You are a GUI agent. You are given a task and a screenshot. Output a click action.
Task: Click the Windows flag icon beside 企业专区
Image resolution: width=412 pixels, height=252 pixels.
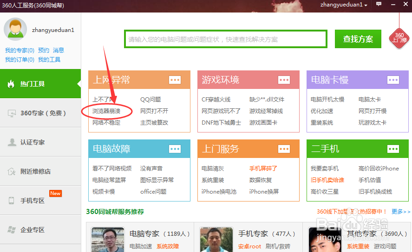pyautogui.click(x=11, y=230)
